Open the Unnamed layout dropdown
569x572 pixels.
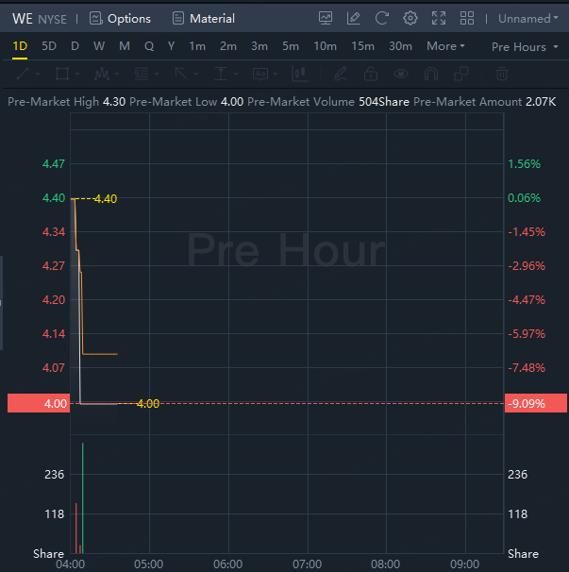[527, 18]
